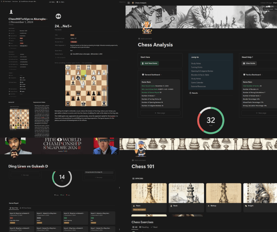This screenshot has width=277, height=232.
Task: Click the sidebar toggle icon in the game page
Action: (x=1, y=1)
